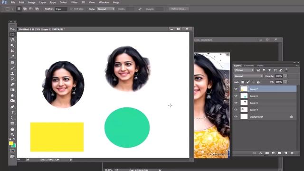
Task: Select the Crop tool
Action: pos(12,51)
